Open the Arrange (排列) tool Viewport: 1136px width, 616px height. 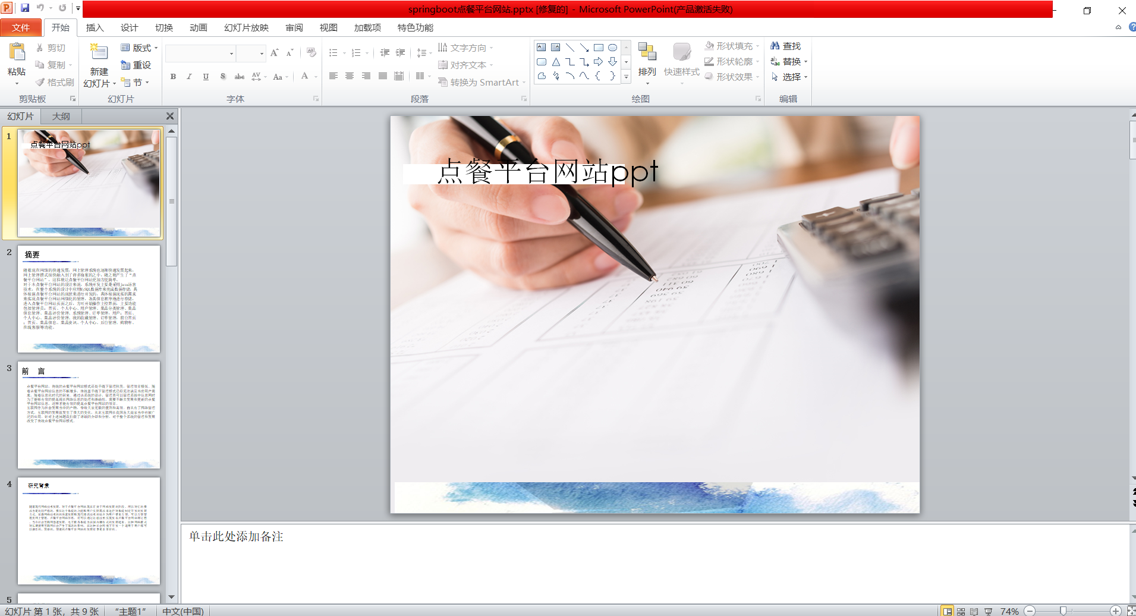(647, 59)
